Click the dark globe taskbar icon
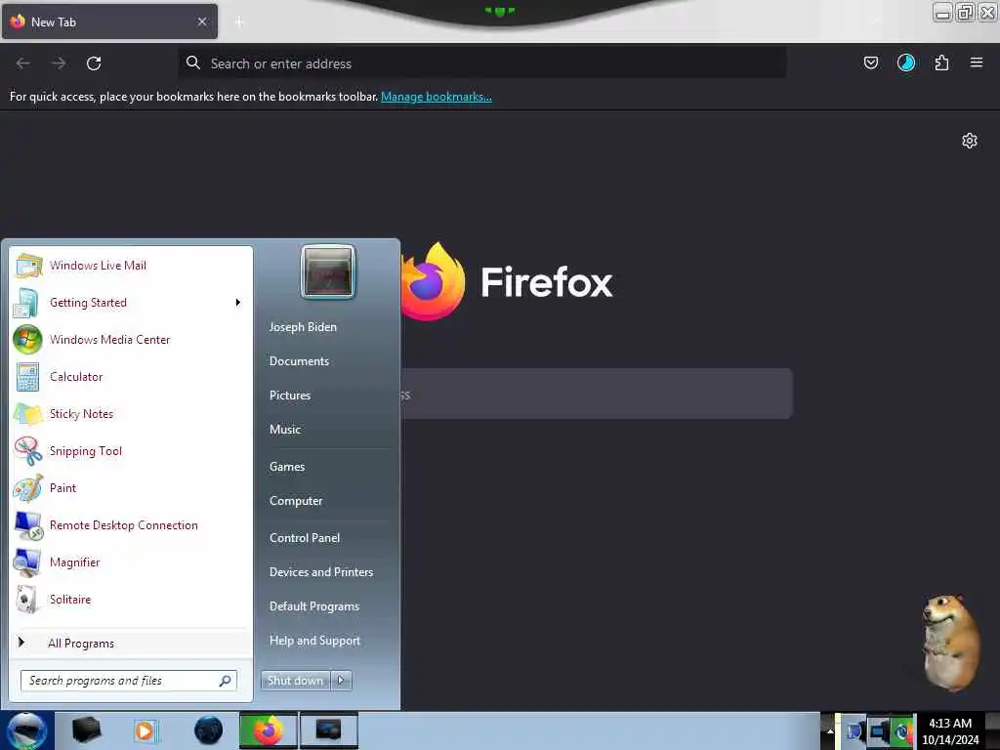 click(x=209, y=730)
